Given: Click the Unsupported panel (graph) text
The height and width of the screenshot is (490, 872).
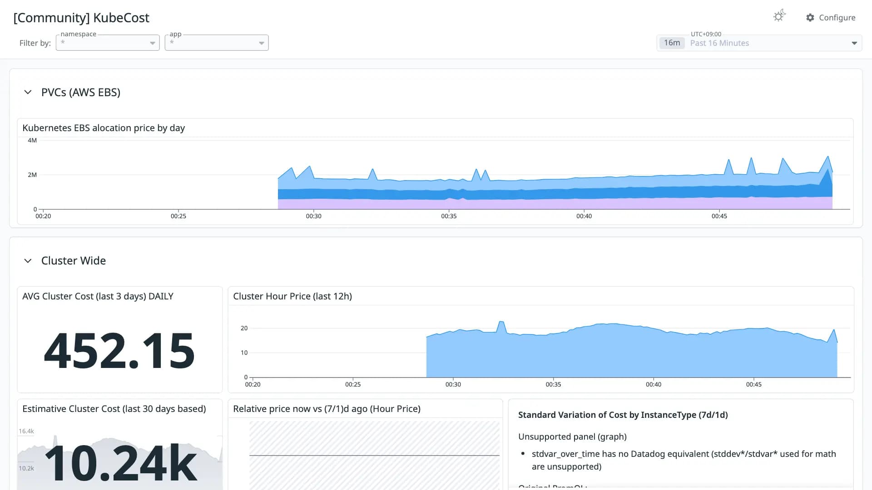Looking at the screenshot, I should tap(572, 436).
